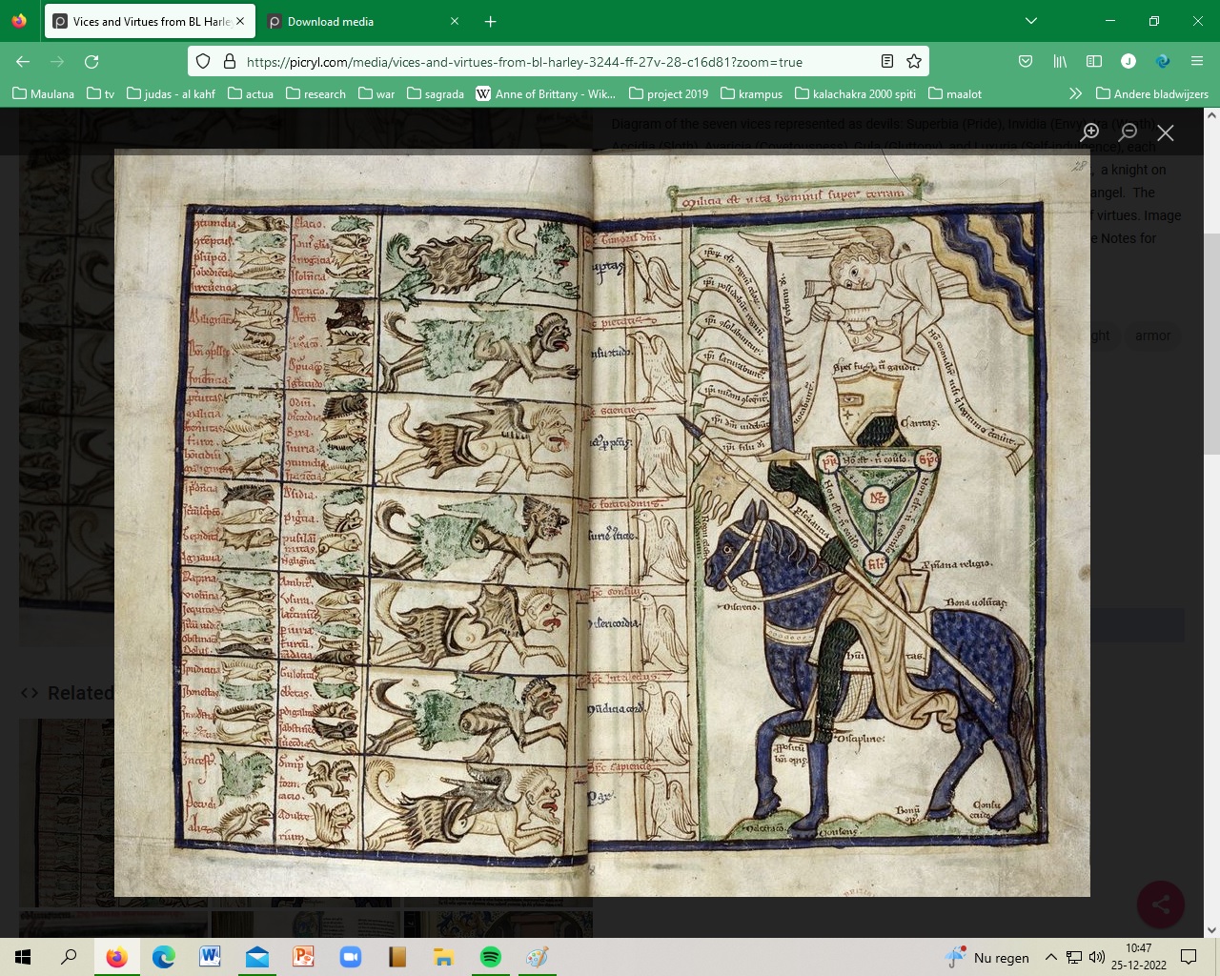Show hidden system tray icons
Screen dimensions: 1220x976
click(1050, 957)
